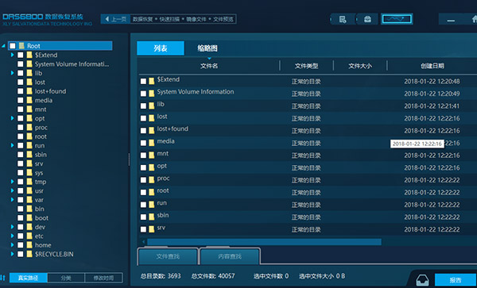Collapse the Root node in the tree

4,46
